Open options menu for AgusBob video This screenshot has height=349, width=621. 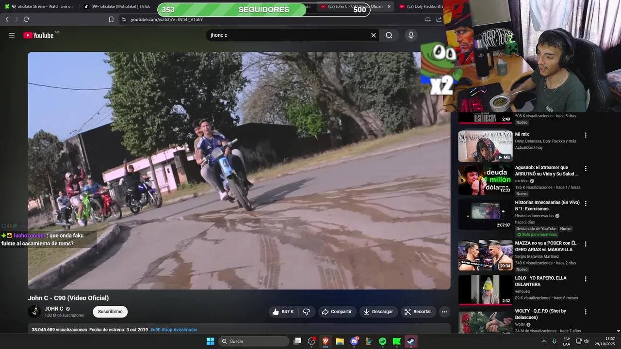pyautogui.click(x=586, y=169)
